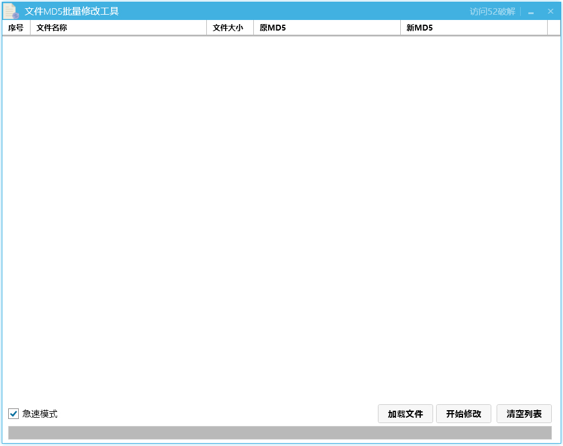Select the 序号 column header
Image resolution: width=563 pixels, height=446 pixels.
pyautogui.click(x=15, y=28)
